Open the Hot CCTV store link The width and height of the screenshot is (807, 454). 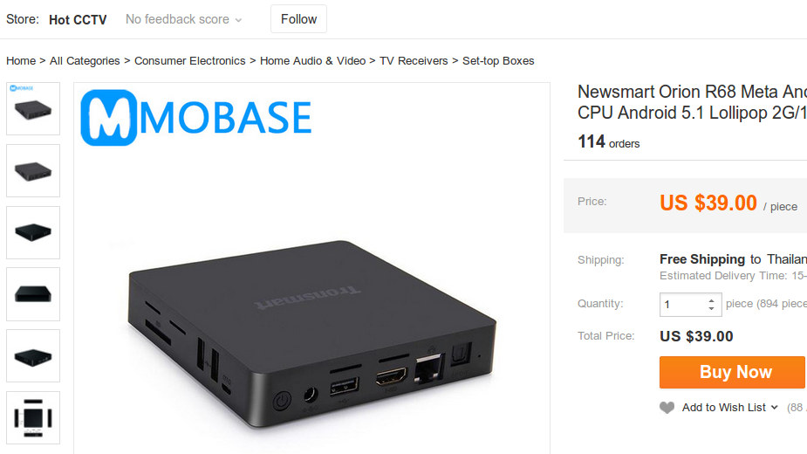78,19
